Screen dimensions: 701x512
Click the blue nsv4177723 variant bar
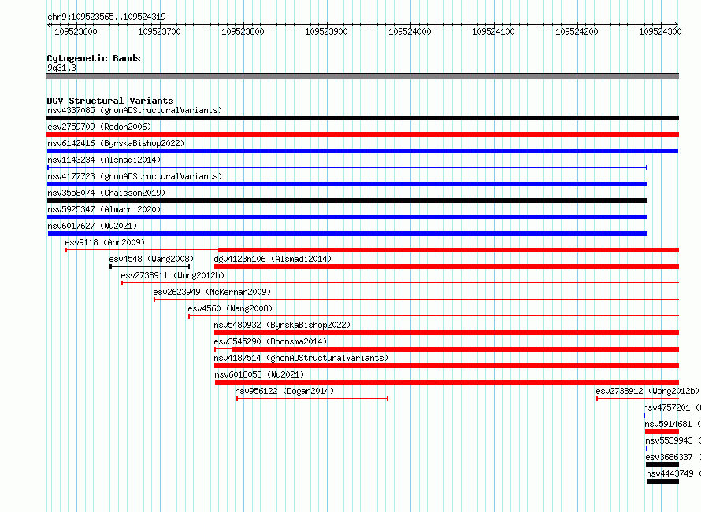[347, 184]
